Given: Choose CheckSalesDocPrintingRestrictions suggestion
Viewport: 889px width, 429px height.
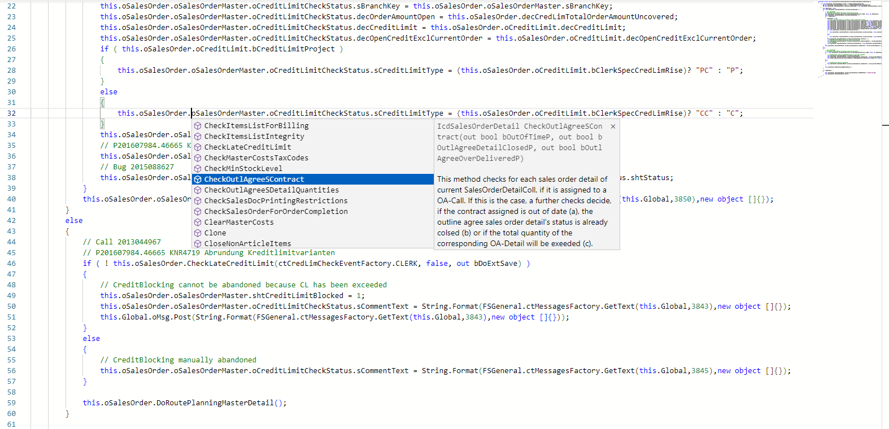Looking at the screenshot, I should tap(312, 201).
